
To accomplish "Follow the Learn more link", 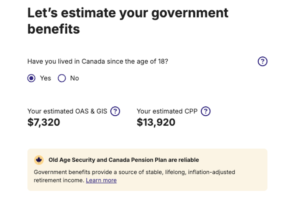I will 101,180.
